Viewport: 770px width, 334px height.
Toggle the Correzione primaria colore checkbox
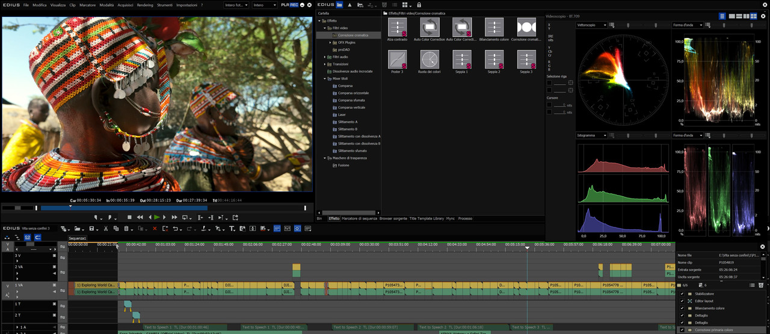[x=682, y=330]
